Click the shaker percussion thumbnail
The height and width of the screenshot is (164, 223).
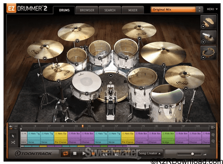pos(208,37)
